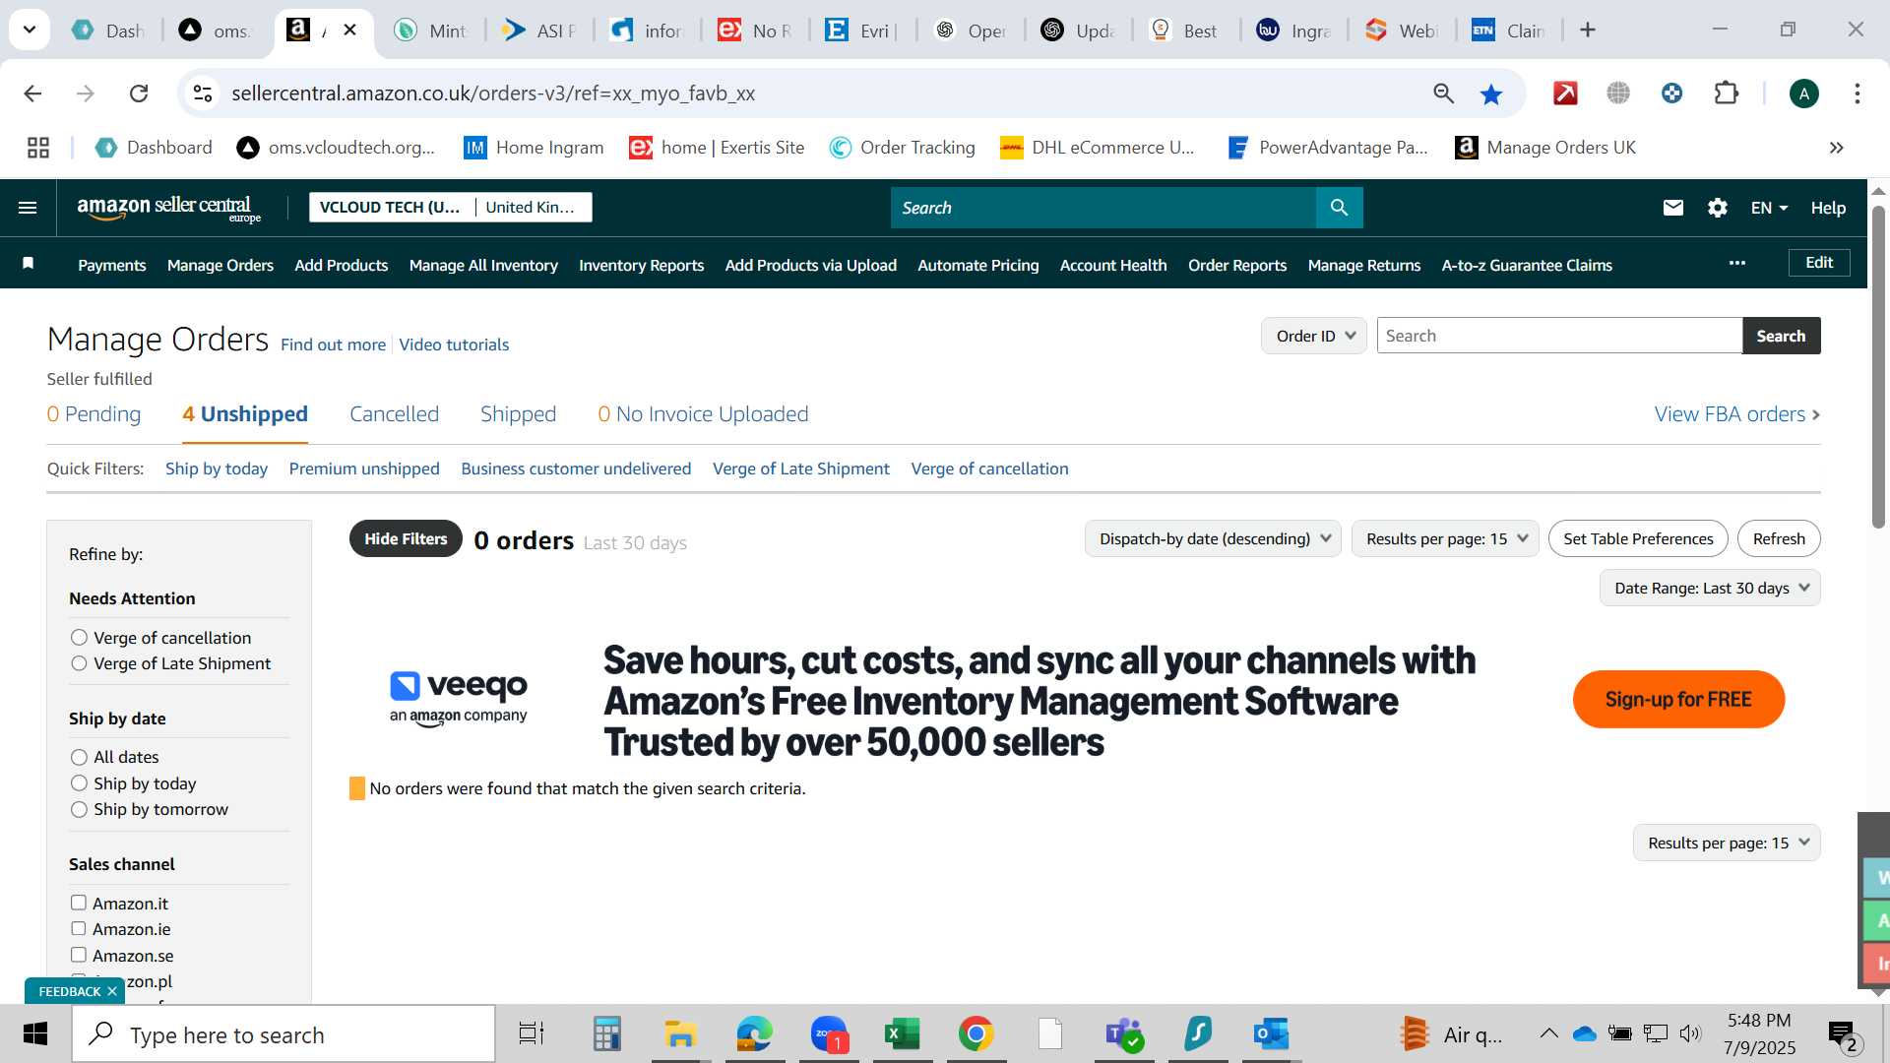
Task: Click the site information icon in address bar
Action: (x=202, y=94)
